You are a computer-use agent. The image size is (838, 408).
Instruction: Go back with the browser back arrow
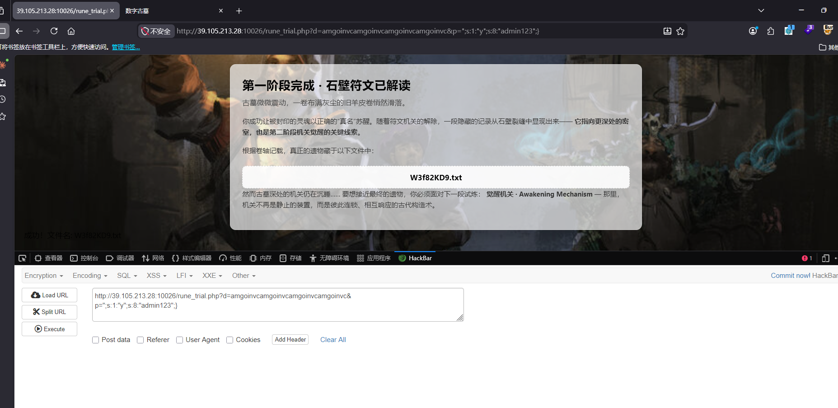click(x=19, y=31)
